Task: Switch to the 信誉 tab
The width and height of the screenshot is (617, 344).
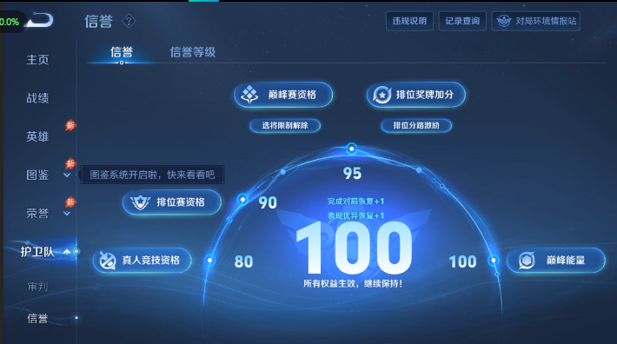Action: tap(122, 52)
